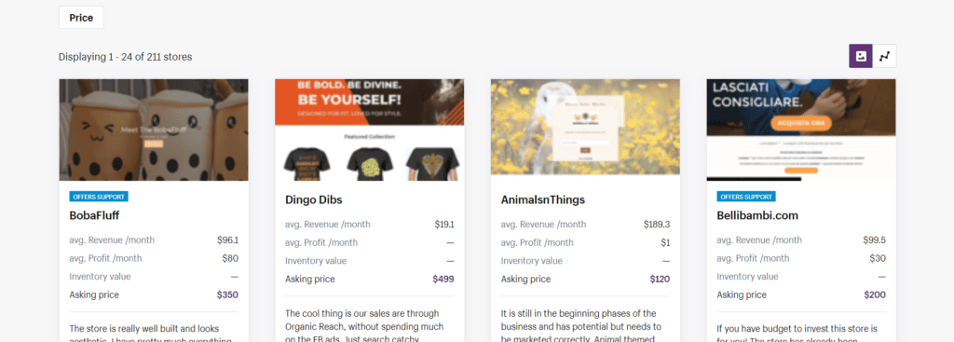Click the $120 asking price on AnimalsnThings
Viewport: 954px width, 342px height.
(660, 280)
